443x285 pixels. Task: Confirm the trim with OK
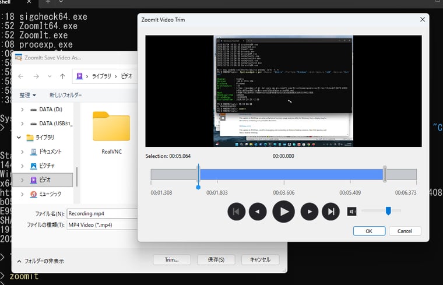[x=369, y=231]
